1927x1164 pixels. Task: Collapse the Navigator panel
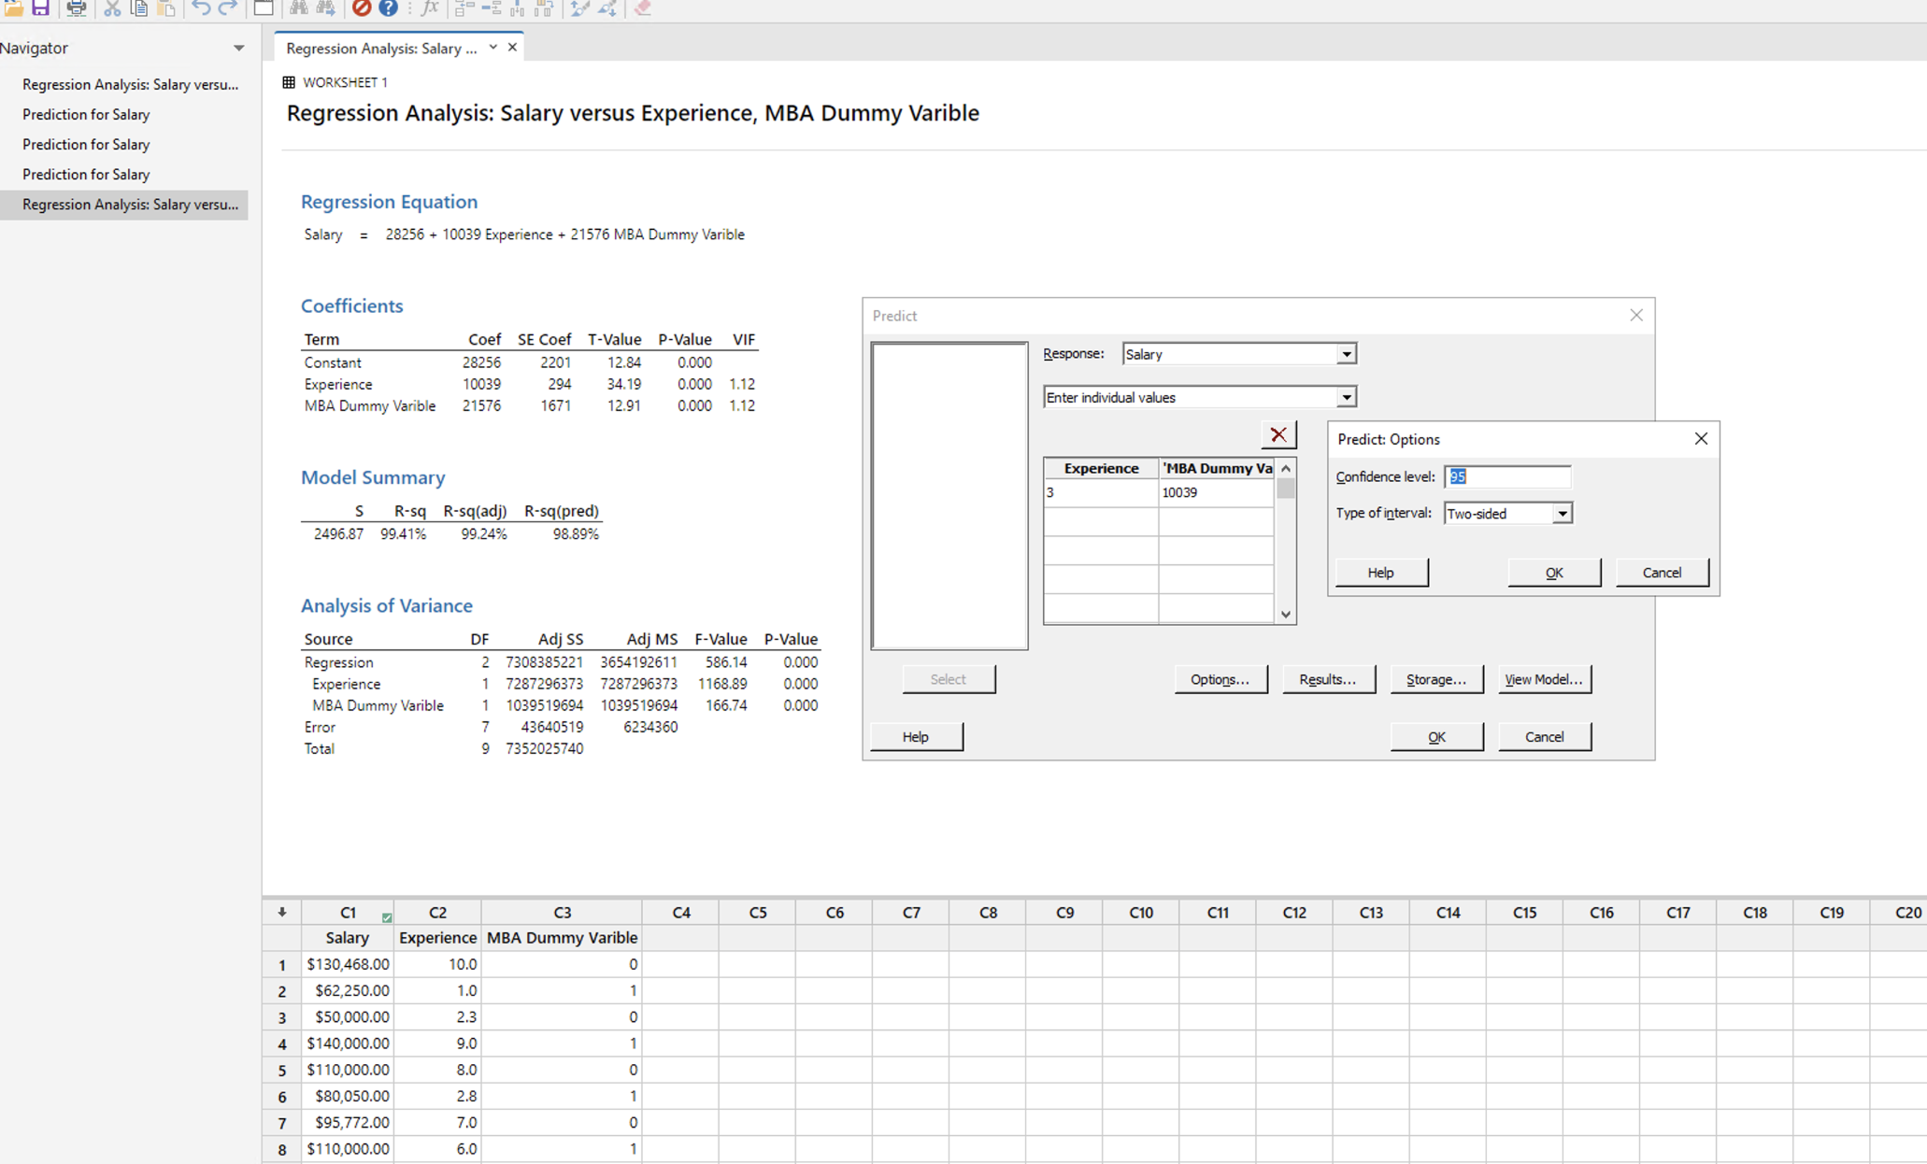(239, 48)
